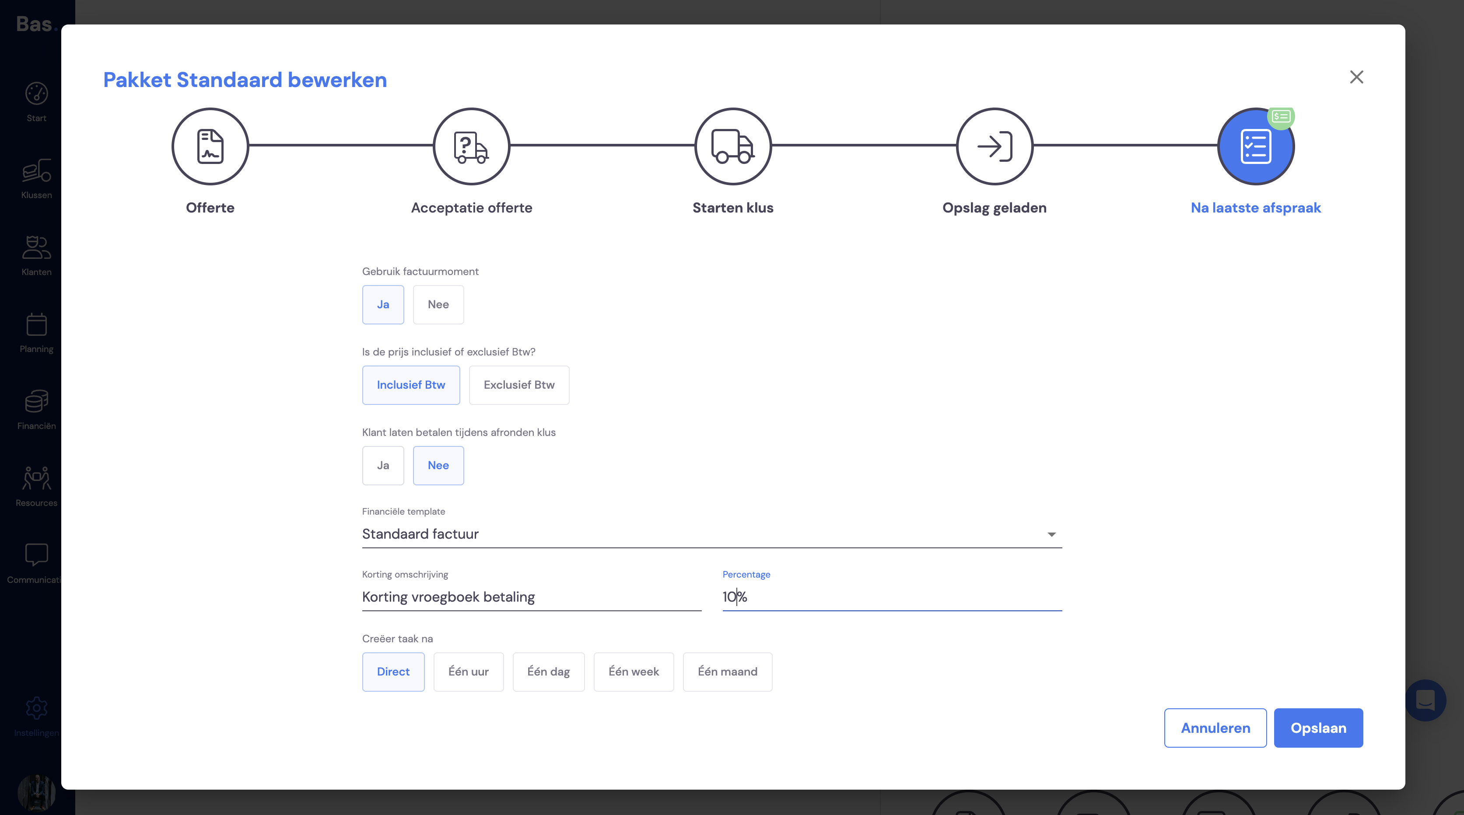Open the Opslag geladen arrow icon
The width and height of the screenshot is (1464, 815).
tap(994, 146)
